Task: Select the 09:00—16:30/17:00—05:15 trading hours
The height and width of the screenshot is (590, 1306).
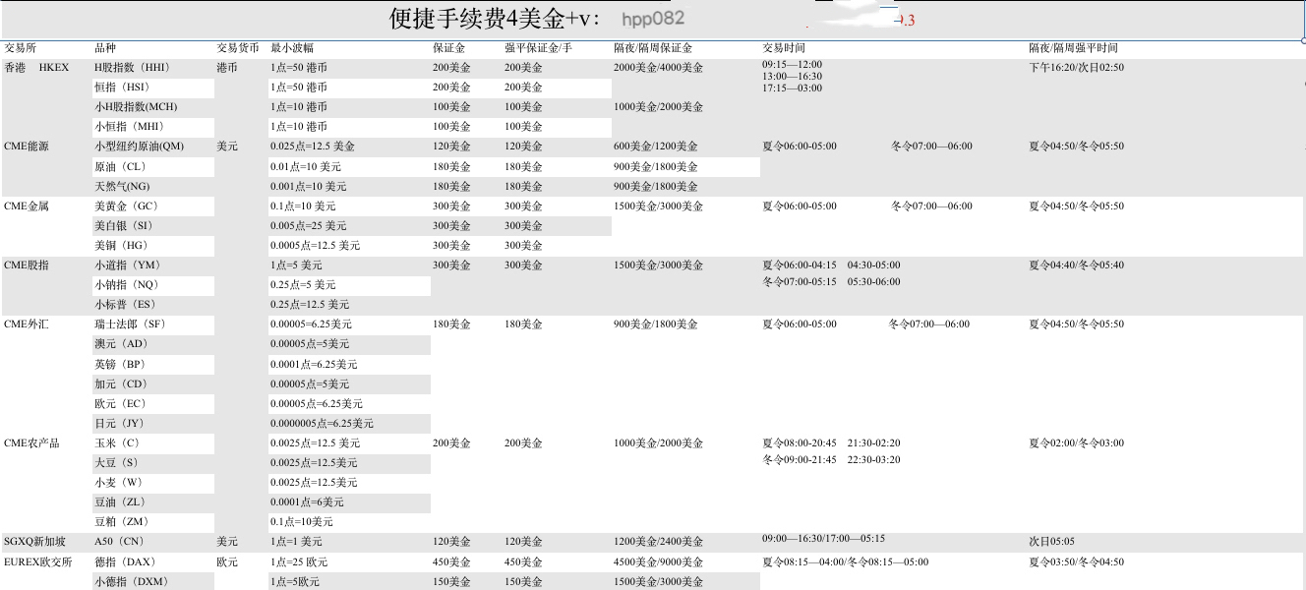Action: (x=824, y=539)
